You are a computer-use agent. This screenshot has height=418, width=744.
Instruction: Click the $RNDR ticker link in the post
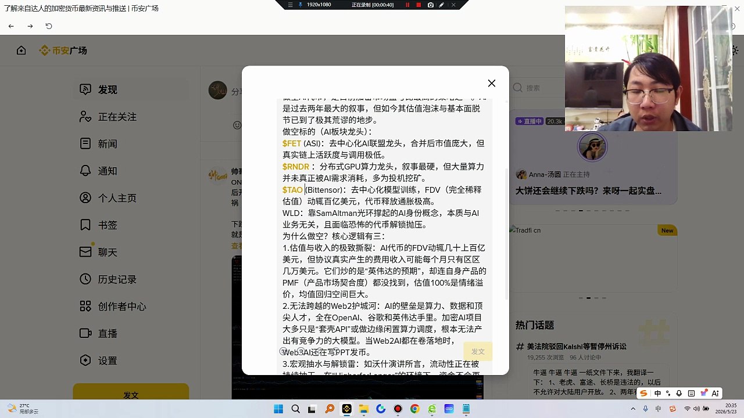point(296,167)
